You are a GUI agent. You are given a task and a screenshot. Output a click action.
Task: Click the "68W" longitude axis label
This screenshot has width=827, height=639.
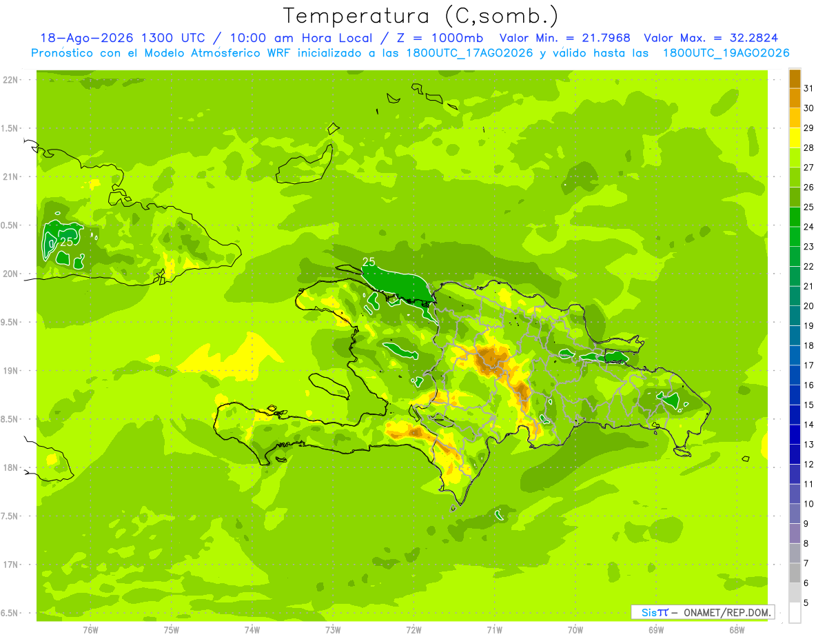tap(737, 631)
